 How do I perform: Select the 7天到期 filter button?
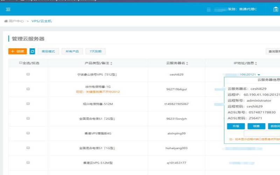point(96,51)
